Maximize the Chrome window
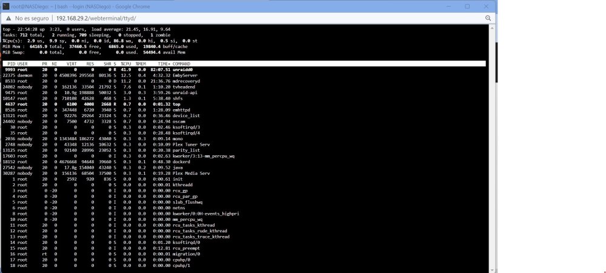The height and width of the screenshot is (273, 606). click(x=467, y=6)
